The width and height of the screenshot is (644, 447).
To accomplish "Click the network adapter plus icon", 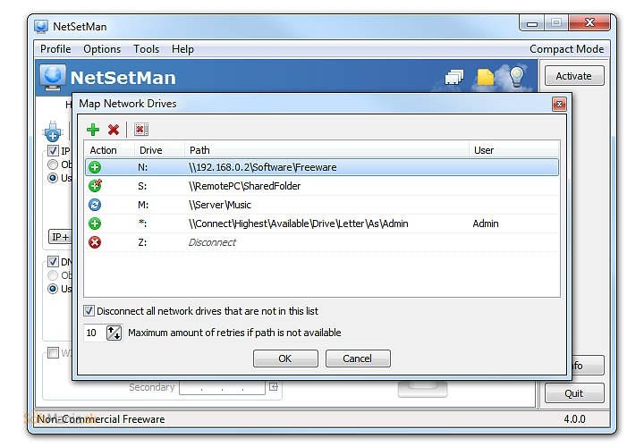I will 53,131.
